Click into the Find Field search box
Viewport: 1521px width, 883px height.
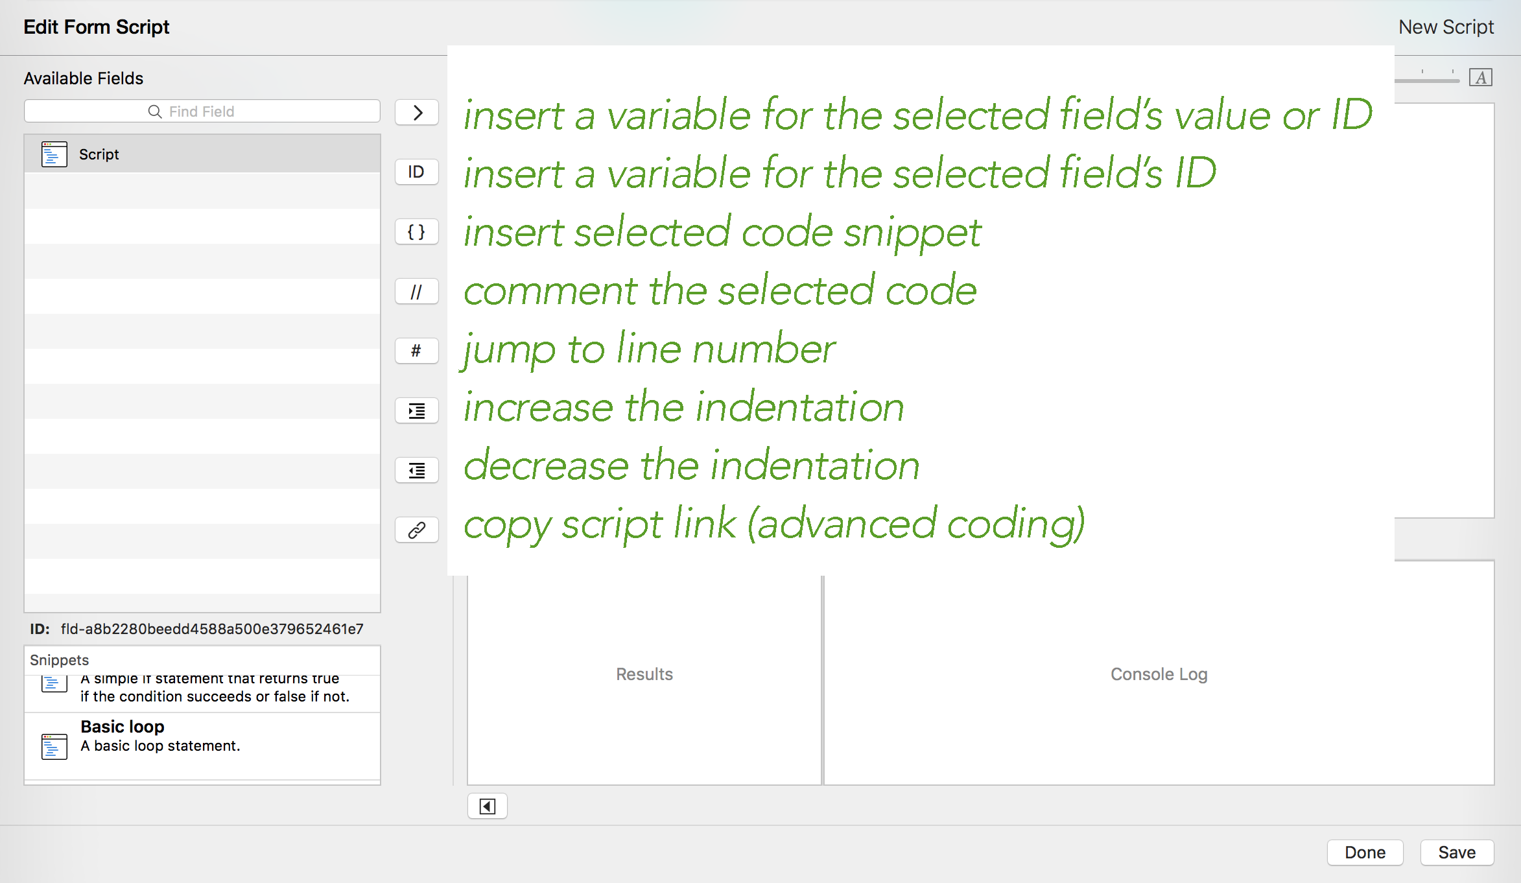(x=202, y=112)
